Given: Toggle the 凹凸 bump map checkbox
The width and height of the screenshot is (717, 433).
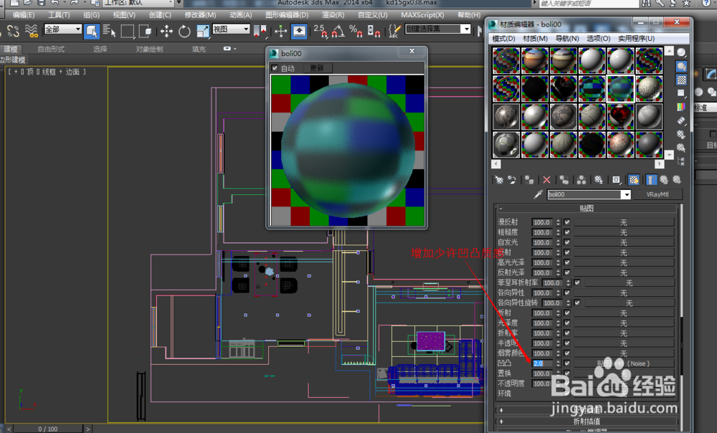Looking at the screenshot, I should [x=567, y=363].
